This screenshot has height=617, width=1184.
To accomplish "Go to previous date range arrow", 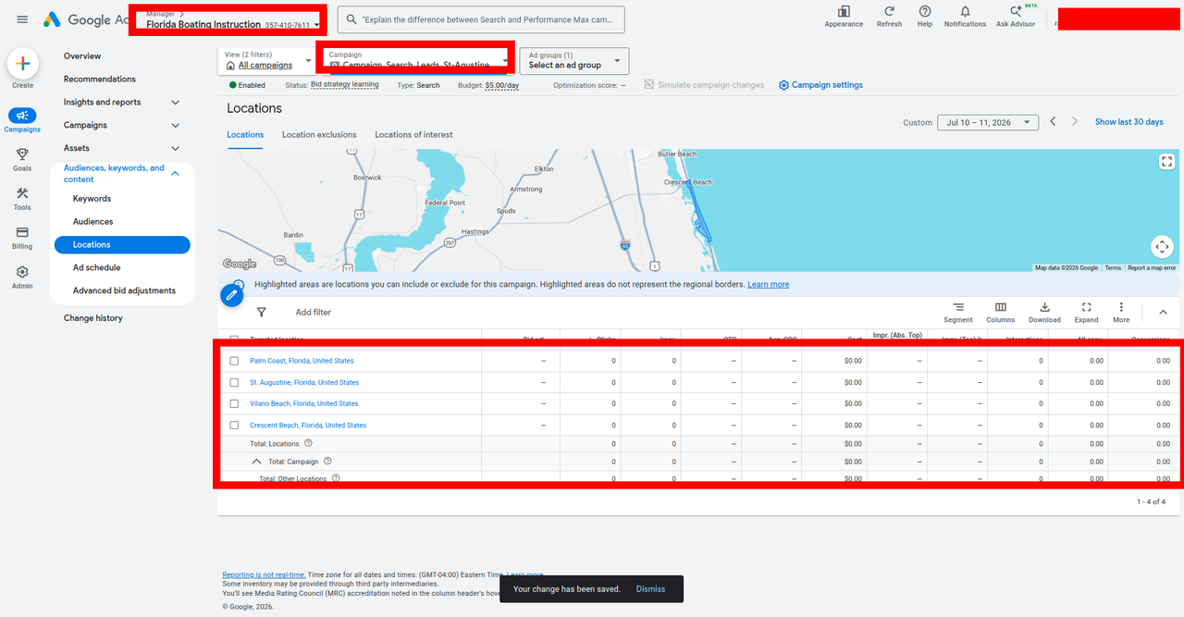I will click(1053, 122).
